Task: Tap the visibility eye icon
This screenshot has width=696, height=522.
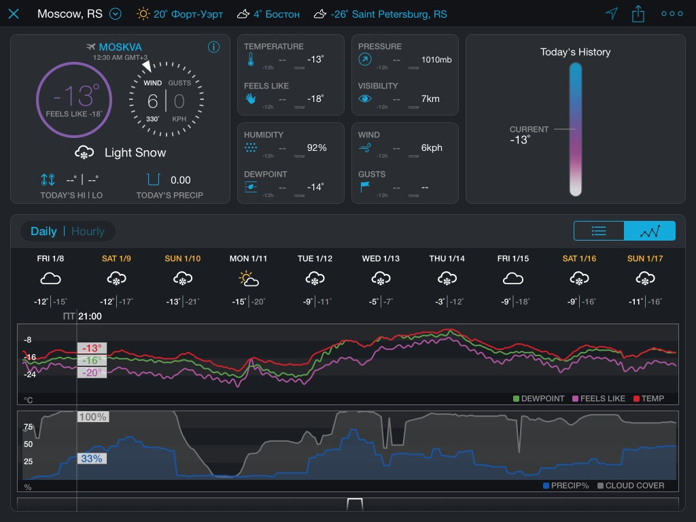Action: (365, 99)
